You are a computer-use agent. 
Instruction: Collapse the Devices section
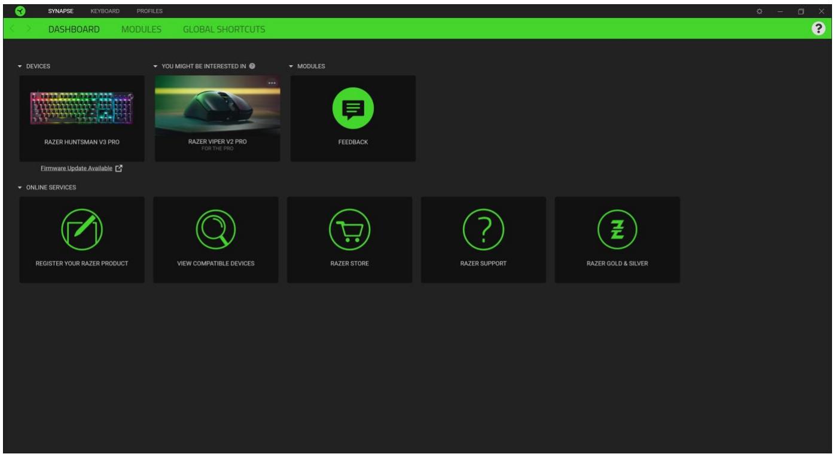click(x=20, y=66)
